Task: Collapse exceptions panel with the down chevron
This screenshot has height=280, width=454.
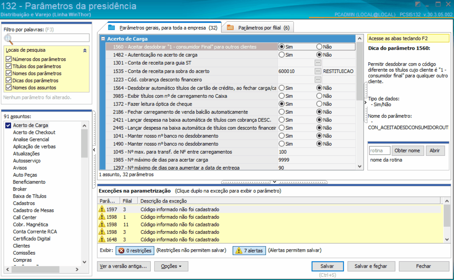Action: (274, 182)
